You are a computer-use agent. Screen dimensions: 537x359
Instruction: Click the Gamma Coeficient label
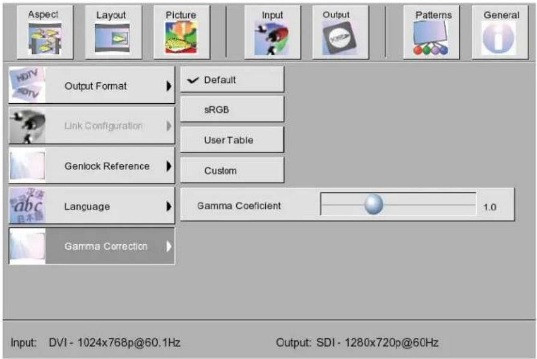click(x=239, y=206)
